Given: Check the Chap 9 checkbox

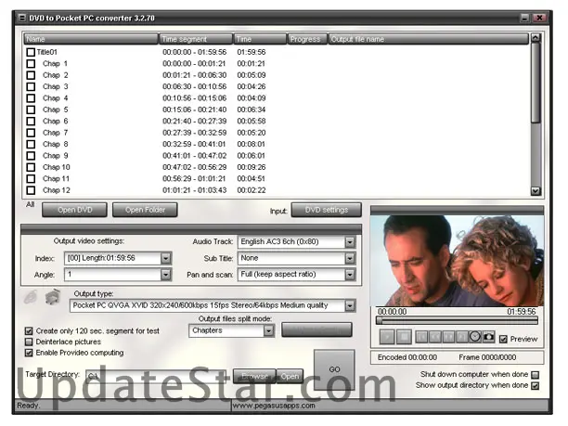Looking at the screenshot, I should (31, 156).
